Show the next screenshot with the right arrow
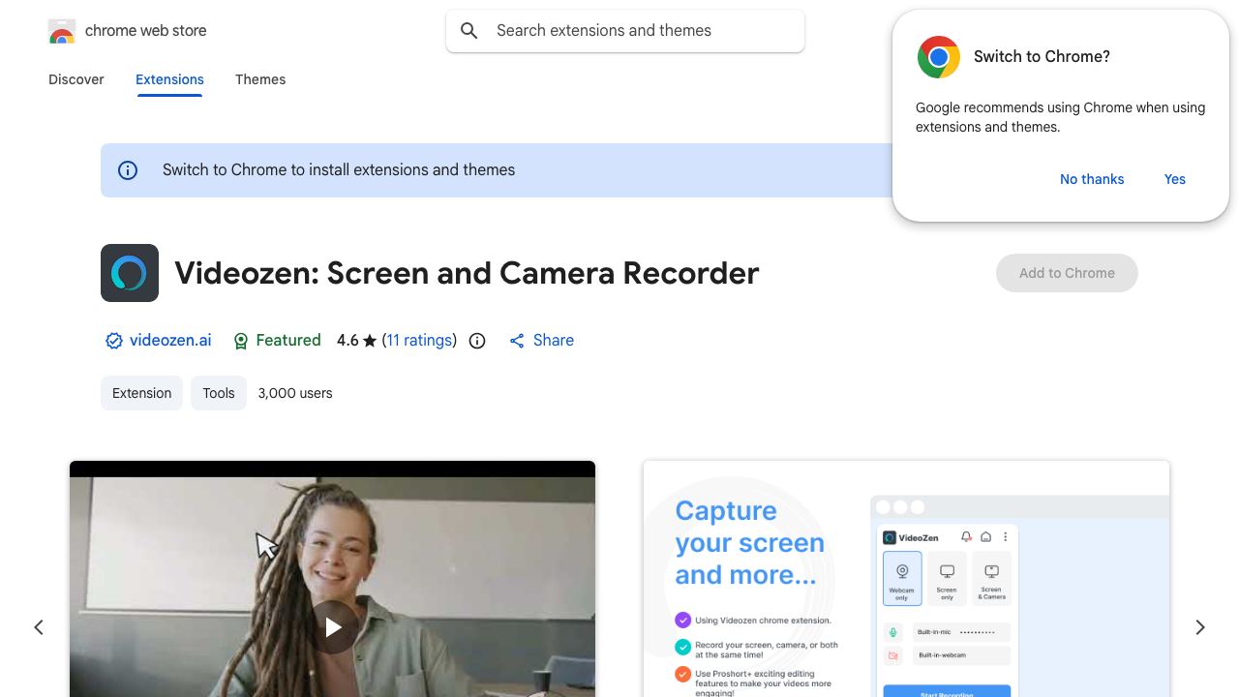1239x697 pixels. coord(1200,627)
